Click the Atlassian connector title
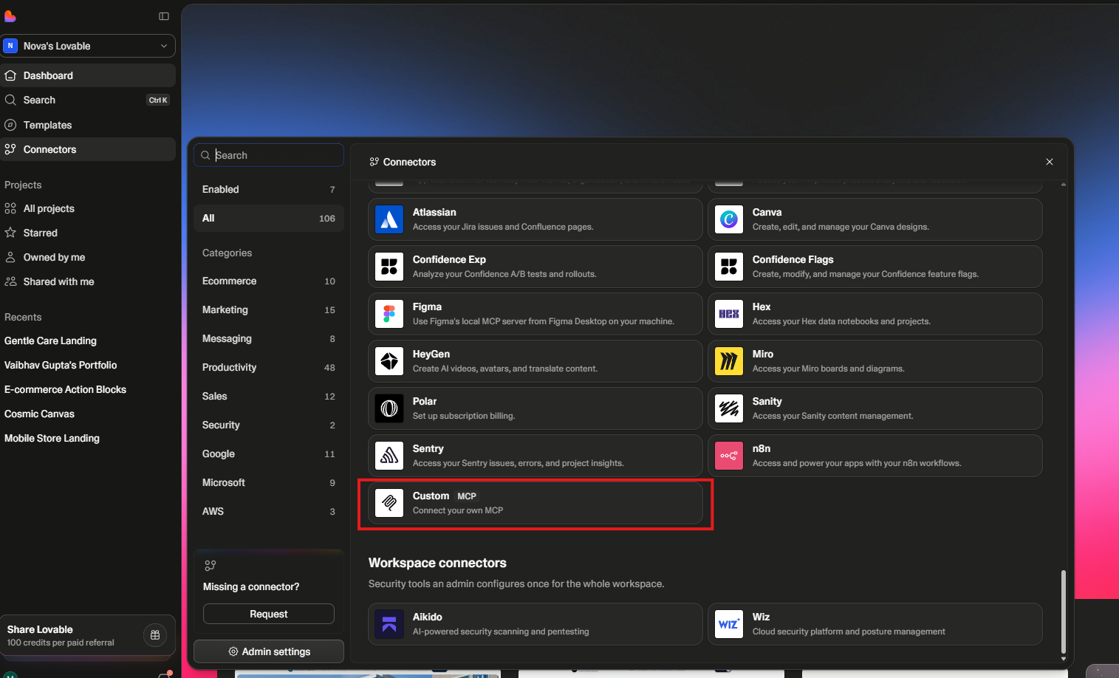 434,212
